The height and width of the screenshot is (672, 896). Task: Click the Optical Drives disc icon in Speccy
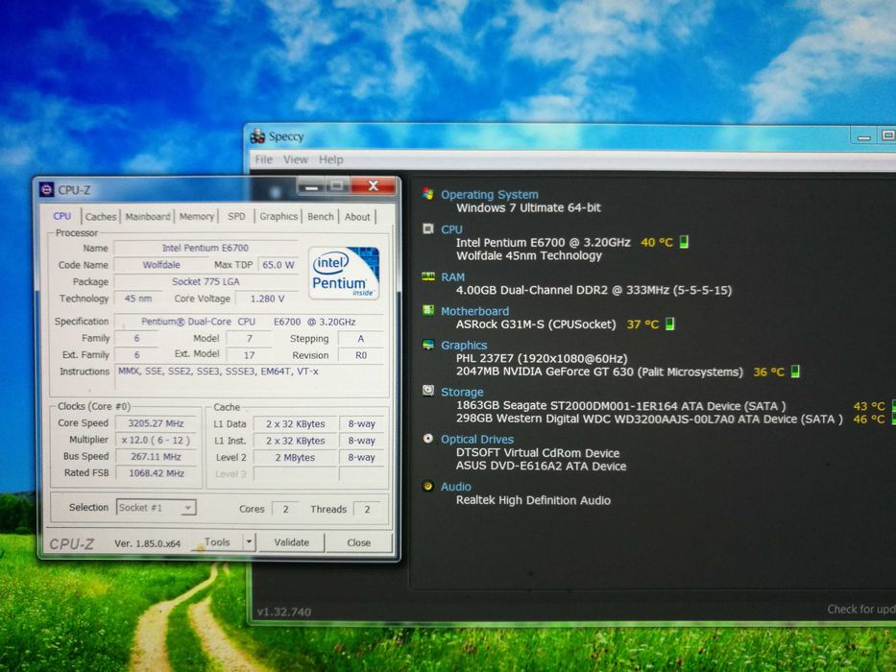click(x=428, y=439)
